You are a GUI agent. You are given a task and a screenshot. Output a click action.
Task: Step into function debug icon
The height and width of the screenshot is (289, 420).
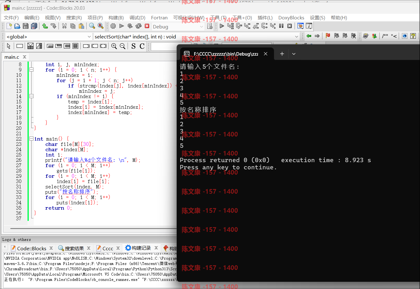[247, 26]
